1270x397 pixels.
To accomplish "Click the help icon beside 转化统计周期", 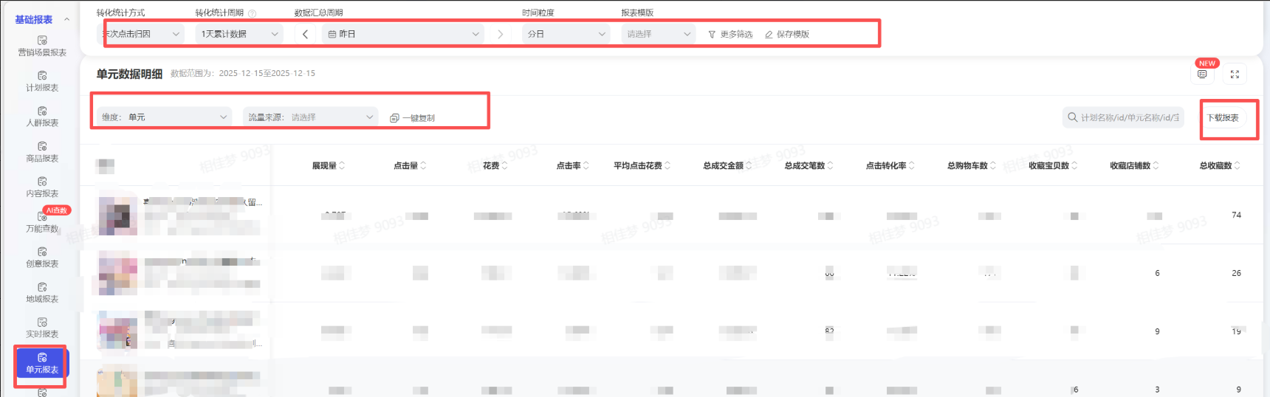I will [x=252, y=13].
